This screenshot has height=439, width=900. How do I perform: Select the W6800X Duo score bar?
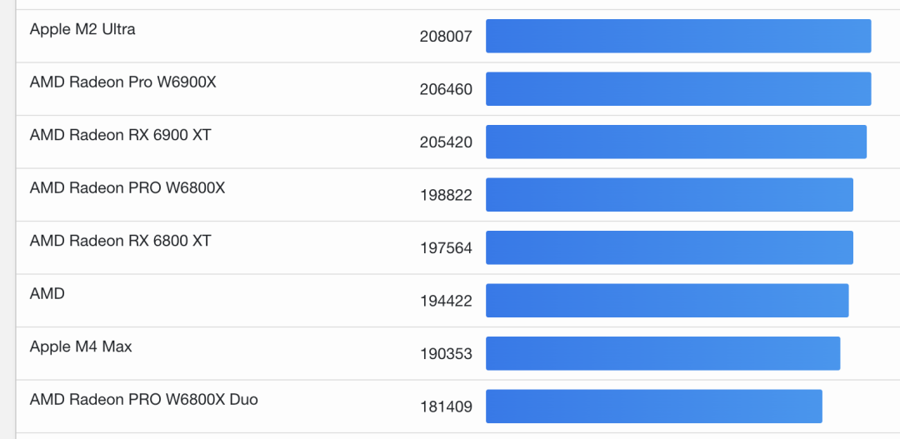[654, 407]
